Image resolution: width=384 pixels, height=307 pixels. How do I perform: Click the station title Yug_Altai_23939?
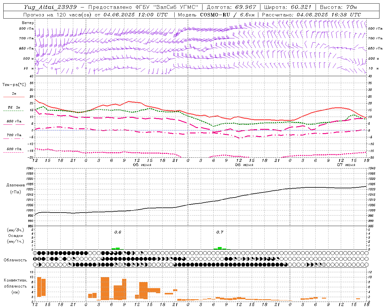51,7
